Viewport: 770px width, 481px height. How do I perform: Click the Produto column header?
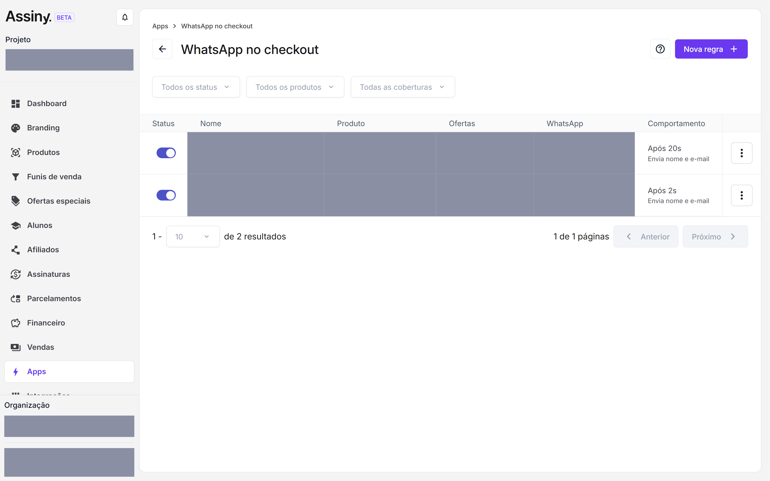point(351,123)
